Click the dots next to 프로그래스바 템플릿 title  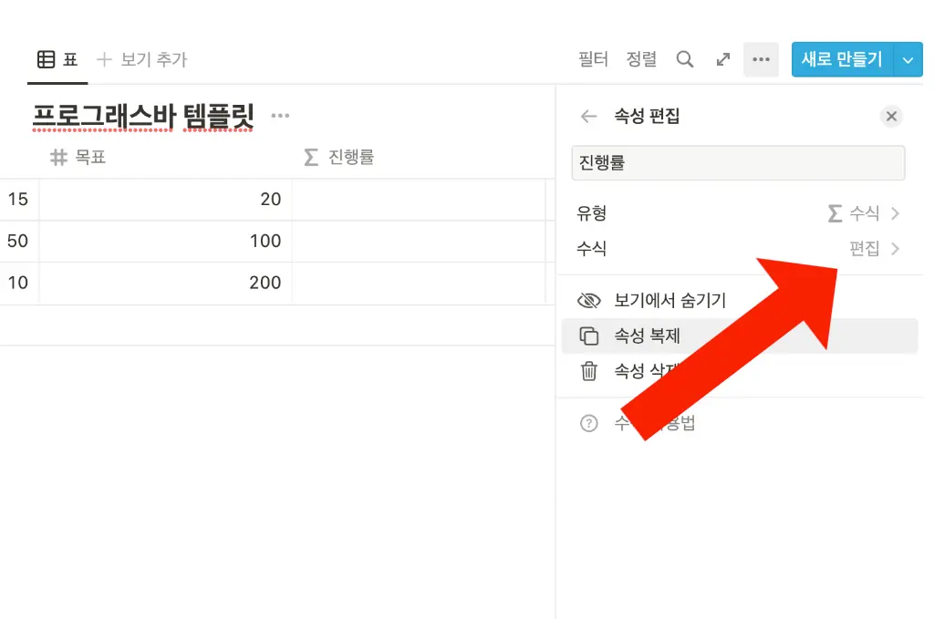point(281,116)
